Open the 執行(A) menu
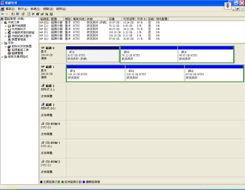 23,9
